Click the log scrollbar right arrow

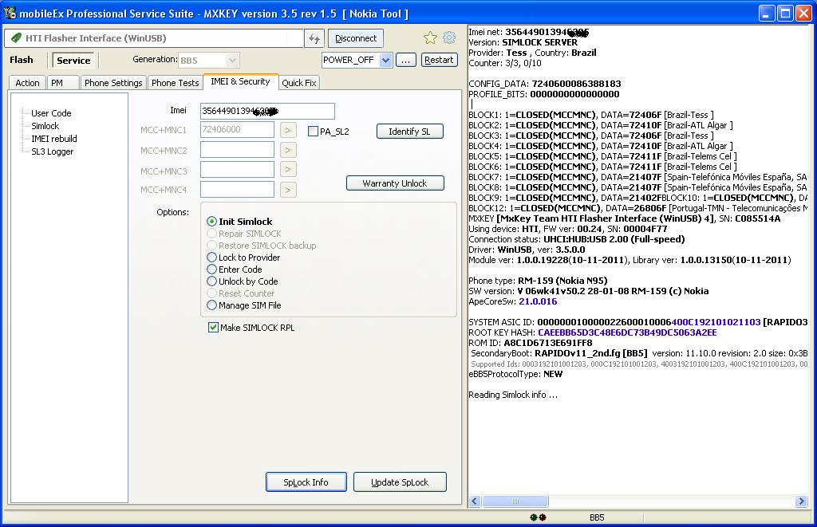pyautogui.click(x=801, y=501)
